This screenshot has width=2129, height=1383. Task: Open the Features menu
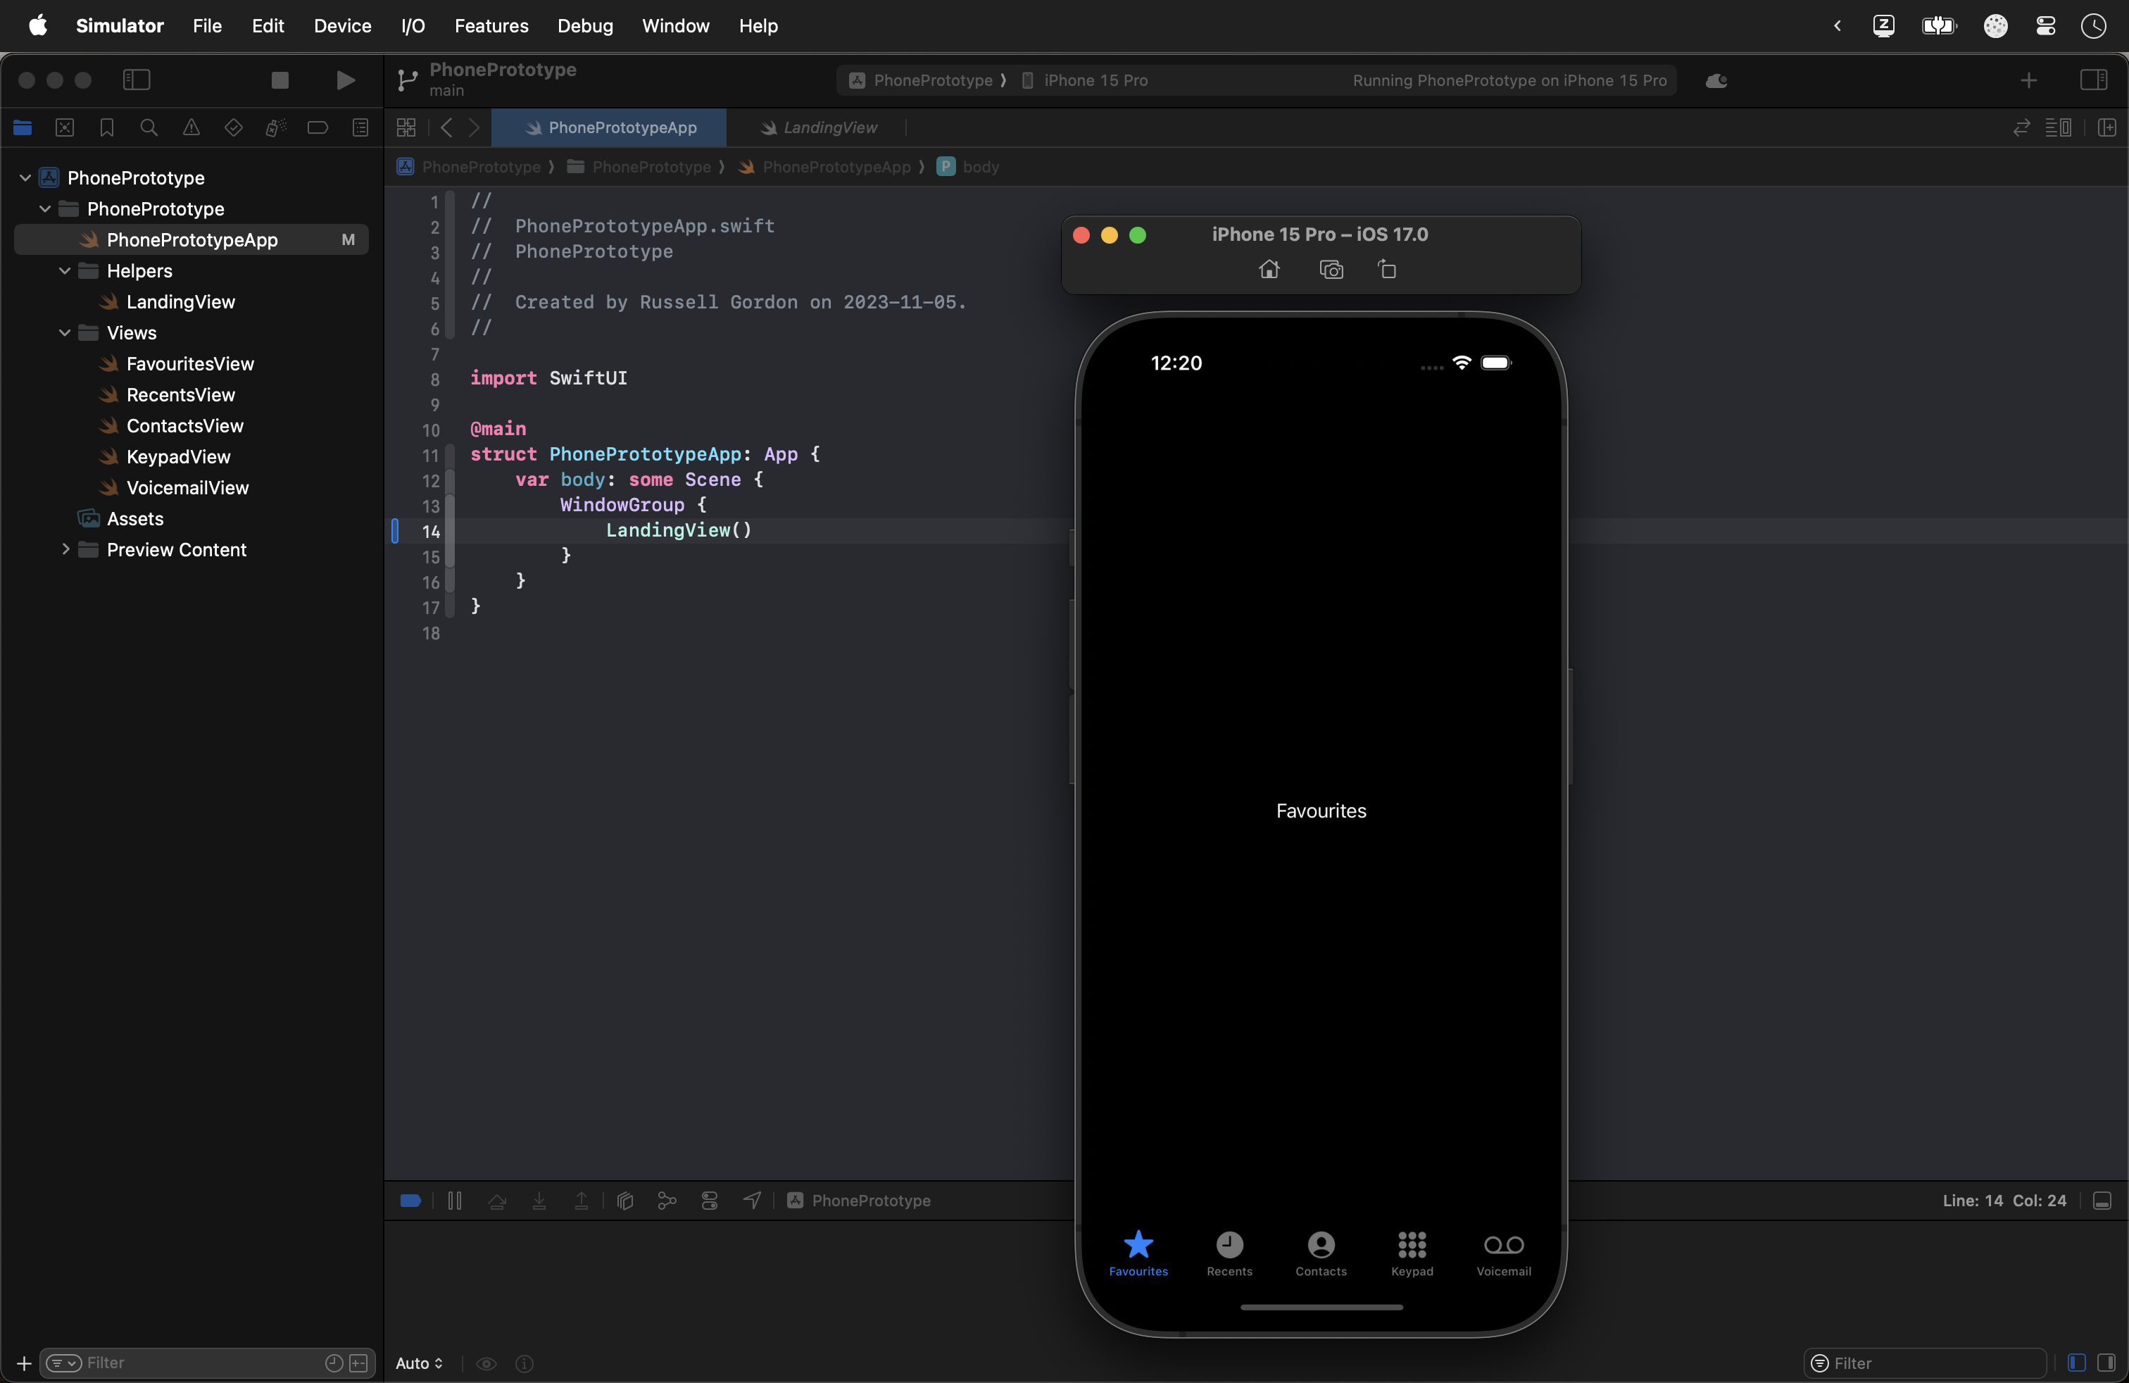pyautogui.click(x=491, y=26)
